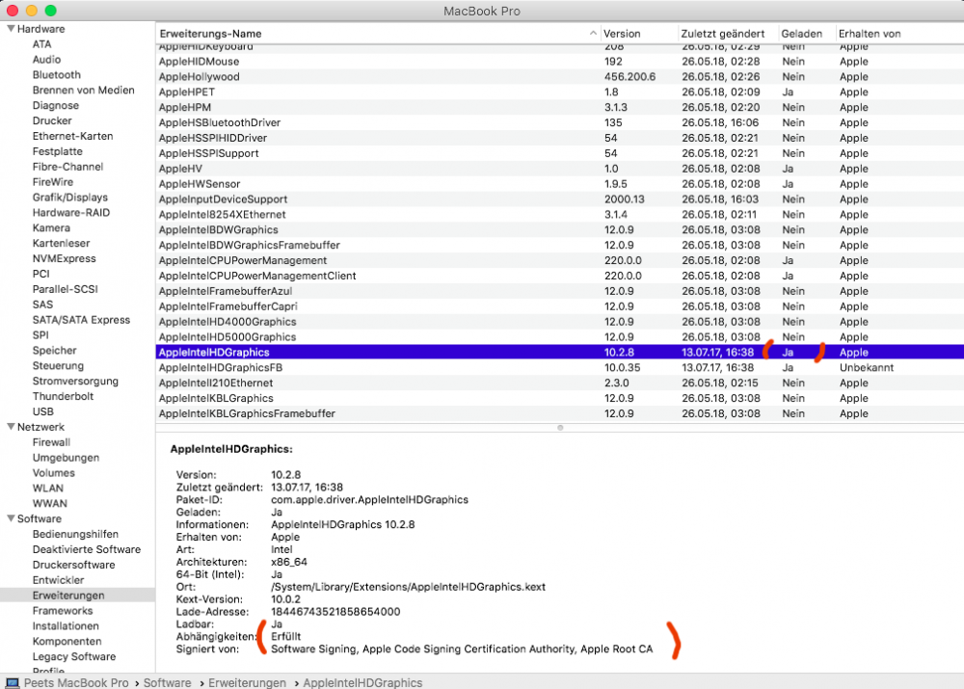This screenshot has height=689, width=964.
Task: Select Bedienungshilfen under Software
Action: click(x=75, y=534)
